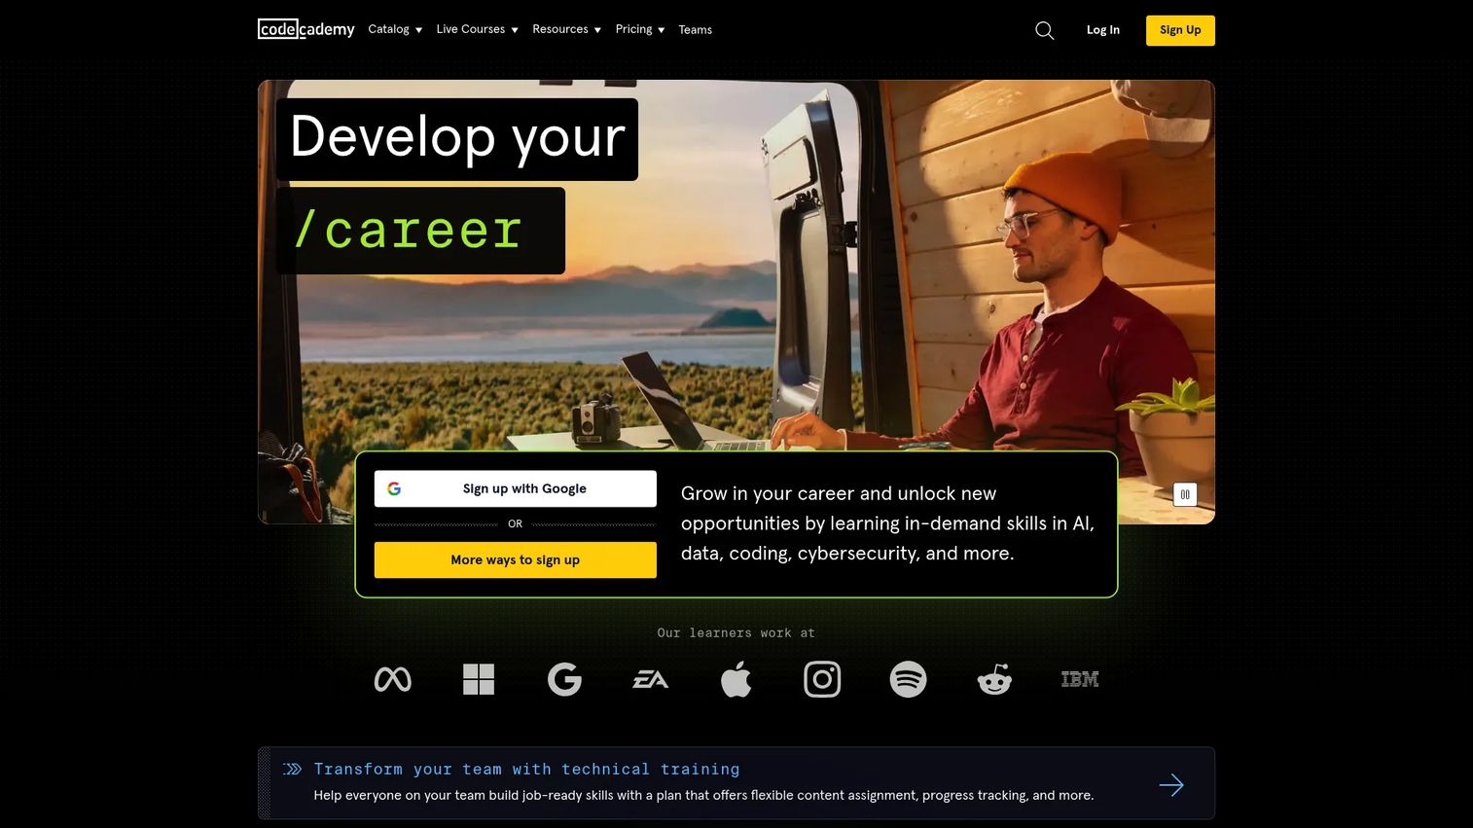The width and height of the screenshot is (1473, 828).
Task: Pause the hero animation
Action: [1184, 494]
